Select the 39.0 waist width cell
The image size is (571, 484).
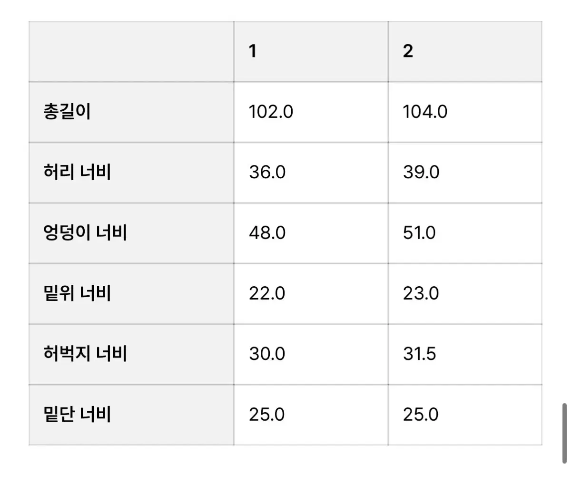pos(465,173)
